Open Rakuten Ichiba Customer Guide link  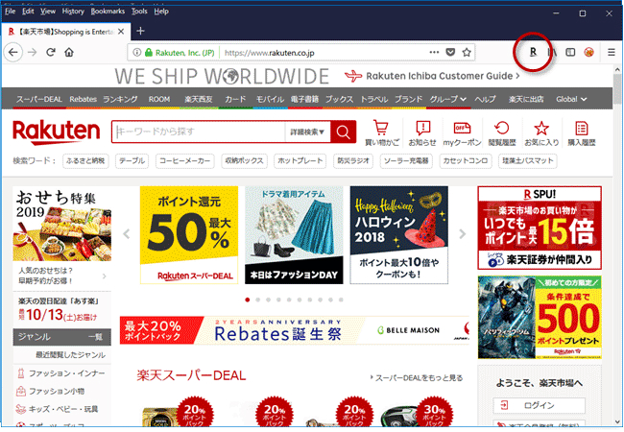432,76
